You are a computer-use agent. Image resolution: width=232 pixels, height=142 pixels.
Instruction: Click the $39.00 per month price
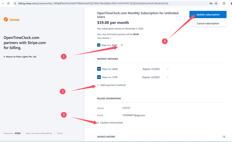click(113, 23)
